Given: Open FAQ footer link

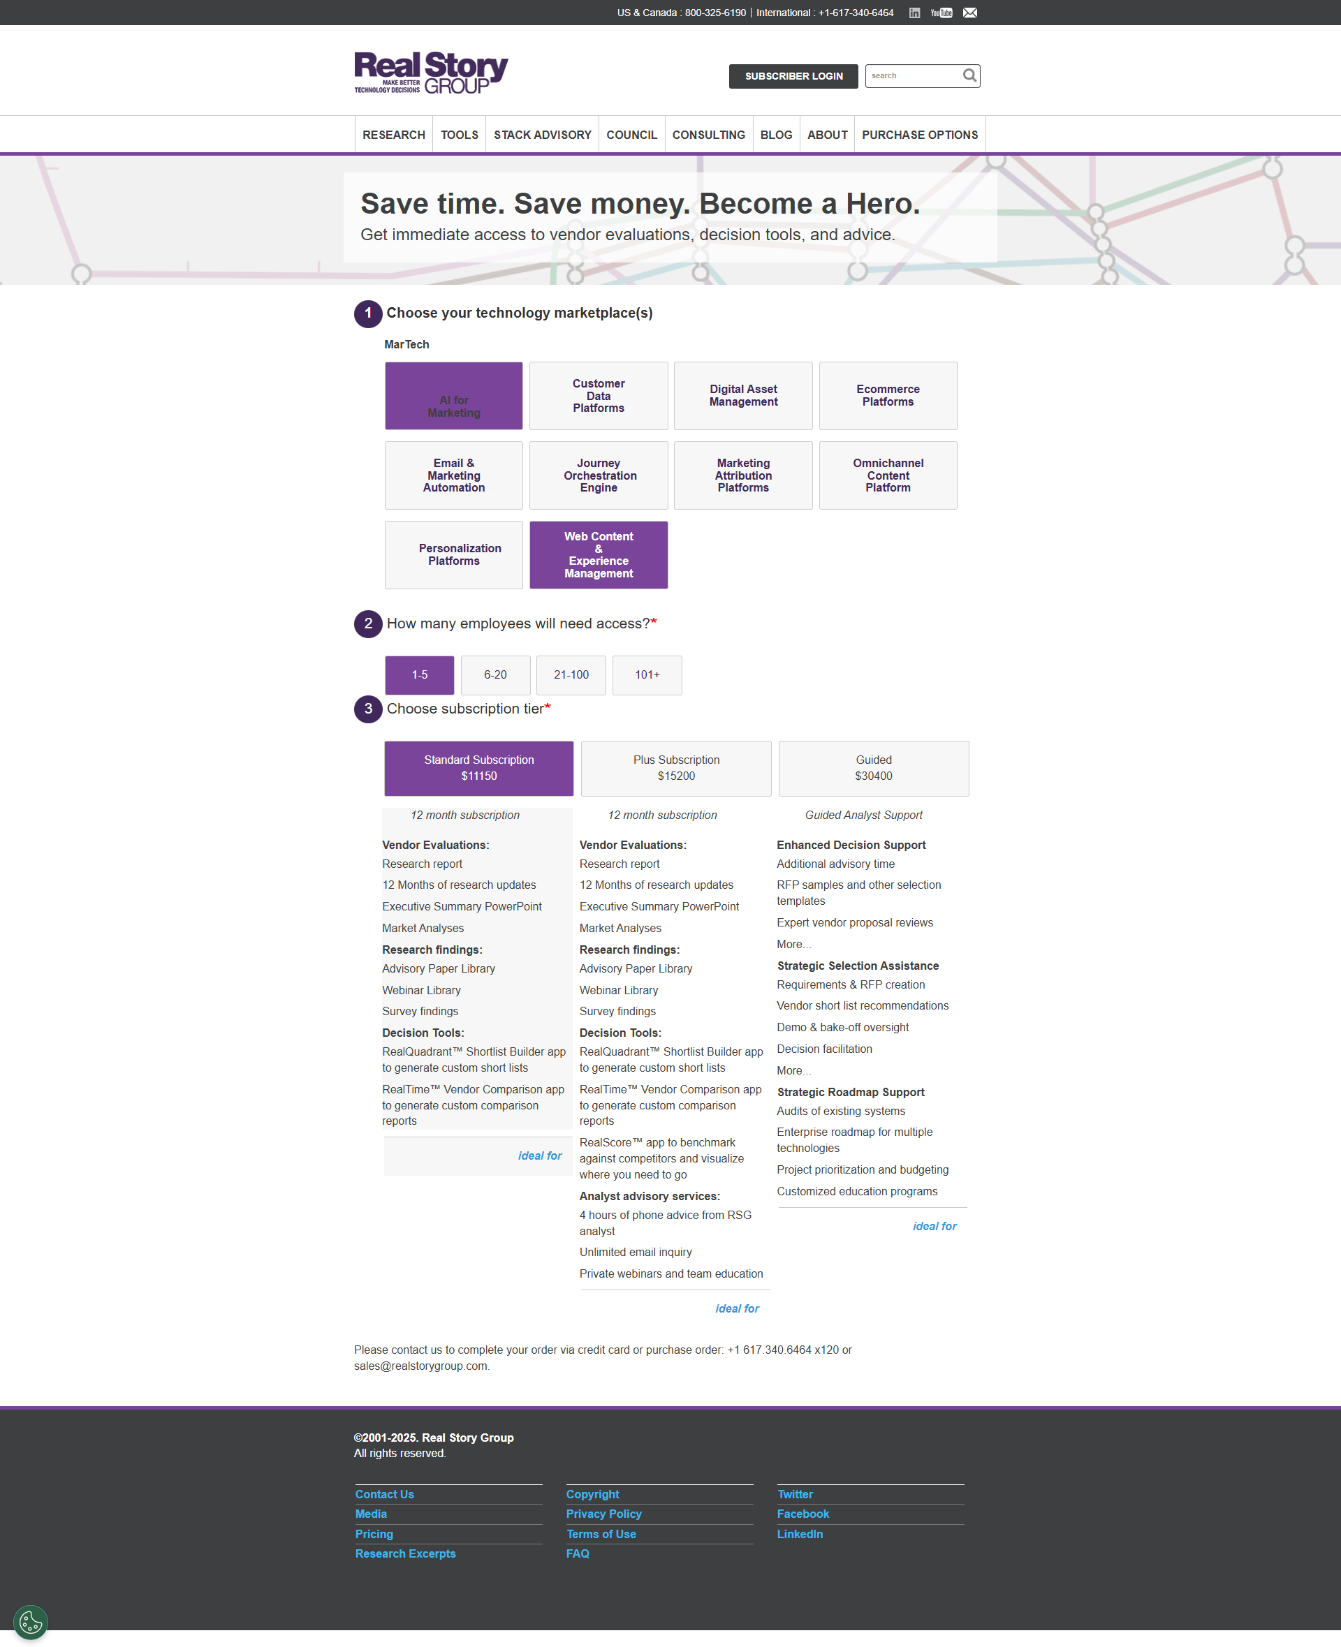Looking at the screenshot, I should [578, 1553].
